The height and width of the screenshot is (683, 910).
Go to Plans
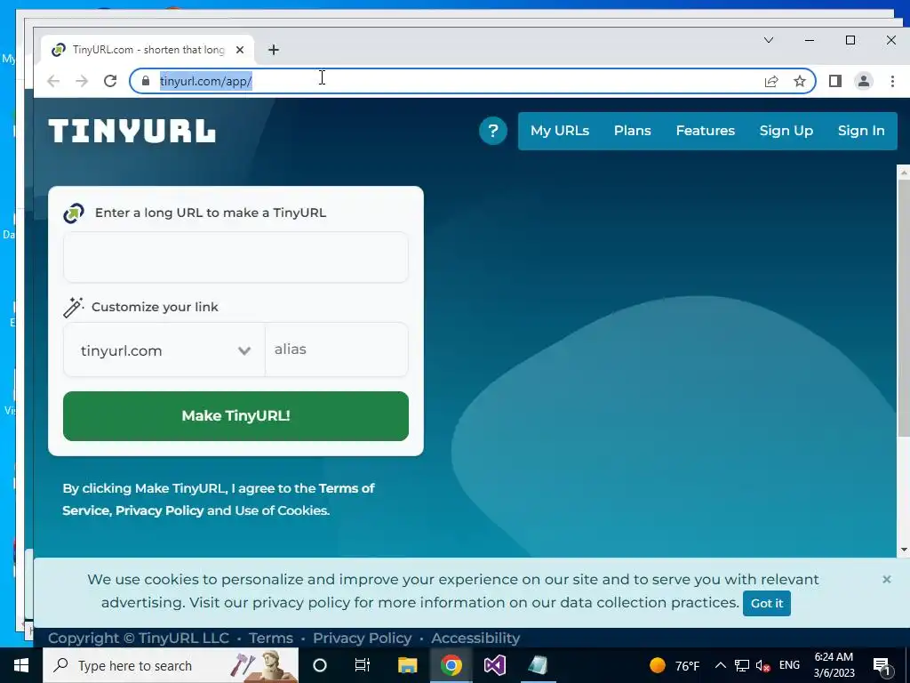coord(632,131)
